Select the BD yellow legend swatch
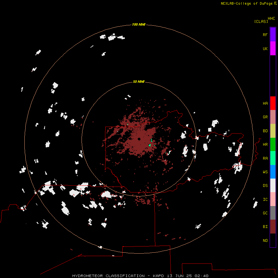 273,131
